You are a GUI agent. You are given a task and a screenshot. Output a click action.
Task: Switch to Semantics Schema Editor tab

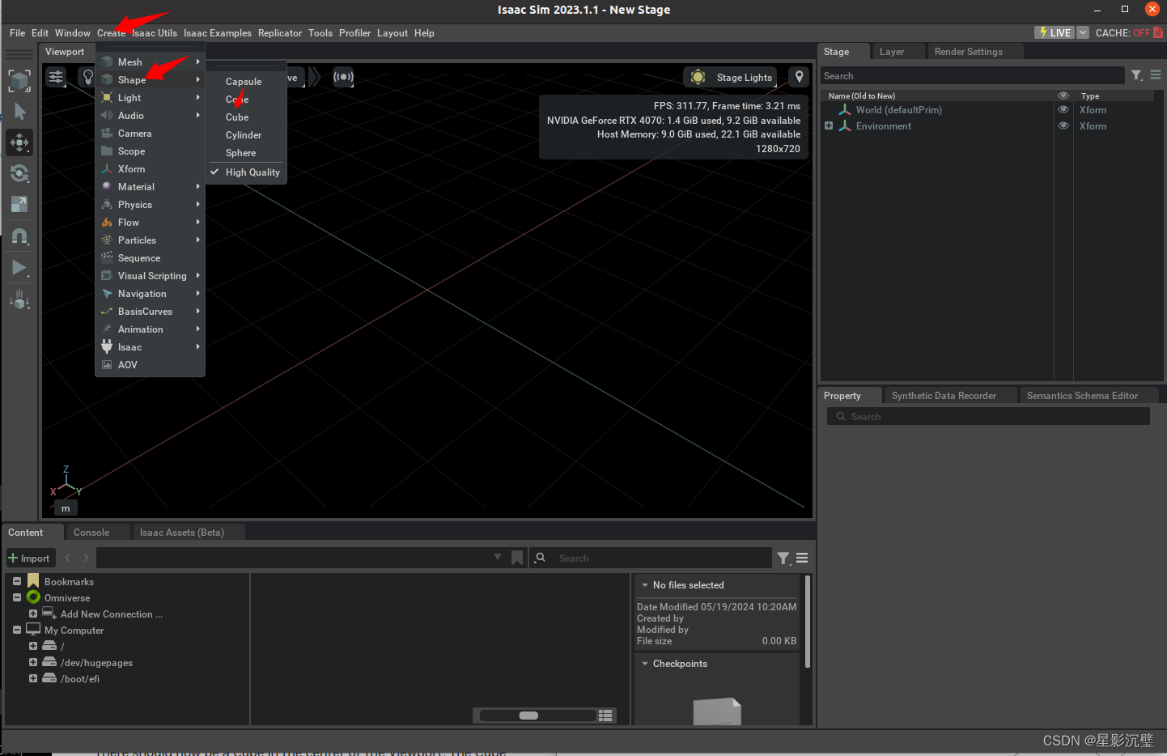pos(1082,396)
